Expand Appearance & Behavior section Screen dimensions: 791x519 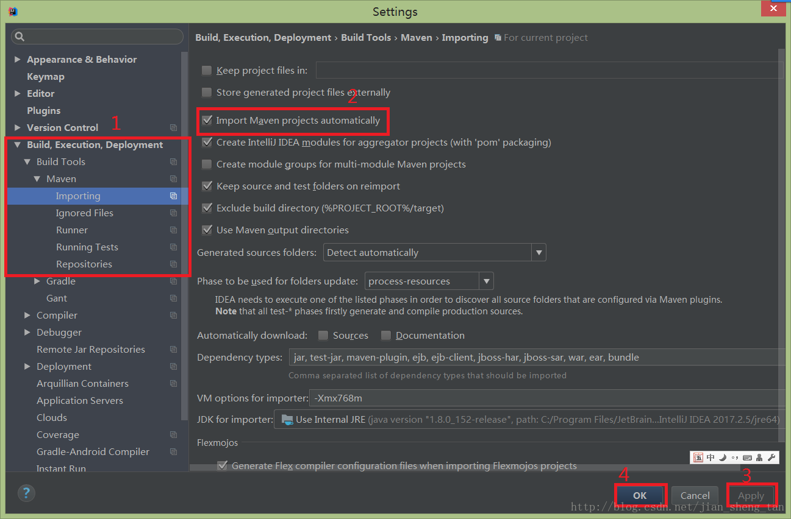point(18,60)
